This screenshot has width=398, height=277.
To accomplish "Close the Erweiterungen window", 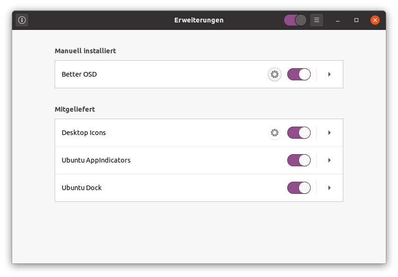I will click(x=375, y=20).
